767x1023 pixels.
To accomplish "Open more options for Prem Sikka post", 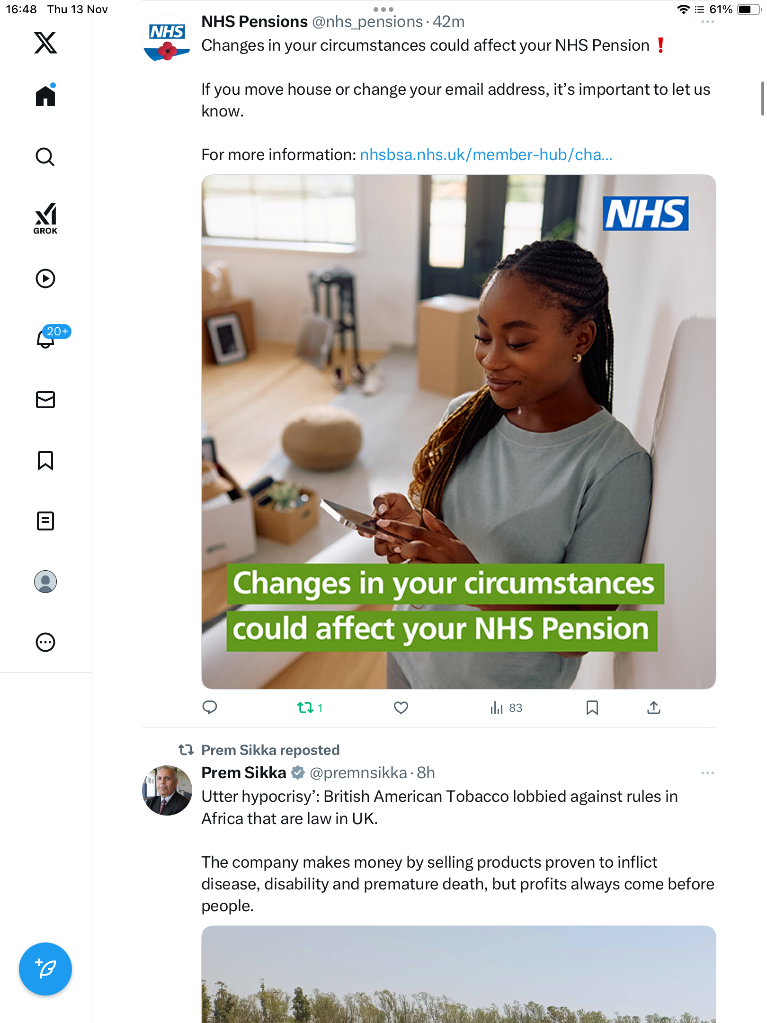I will [708, 773].
